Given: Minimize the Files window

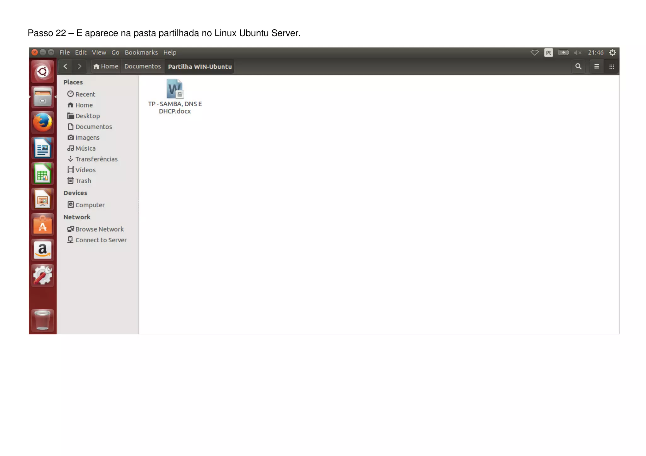Looking at the screenshot, I should tap(43, 52).
